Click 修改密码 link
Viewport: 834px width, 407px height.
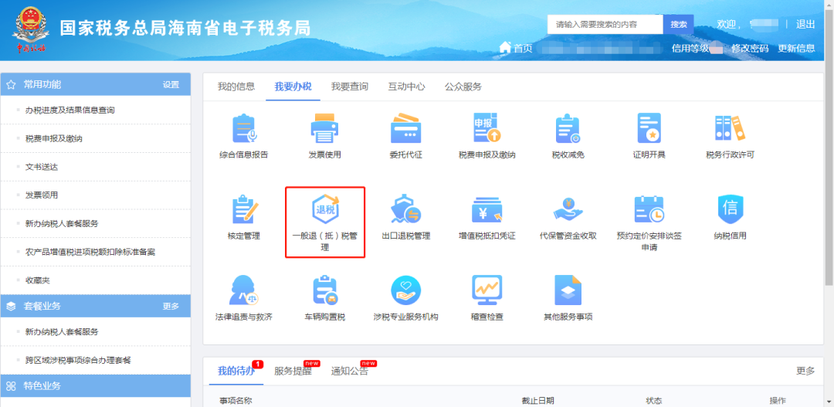750,49
